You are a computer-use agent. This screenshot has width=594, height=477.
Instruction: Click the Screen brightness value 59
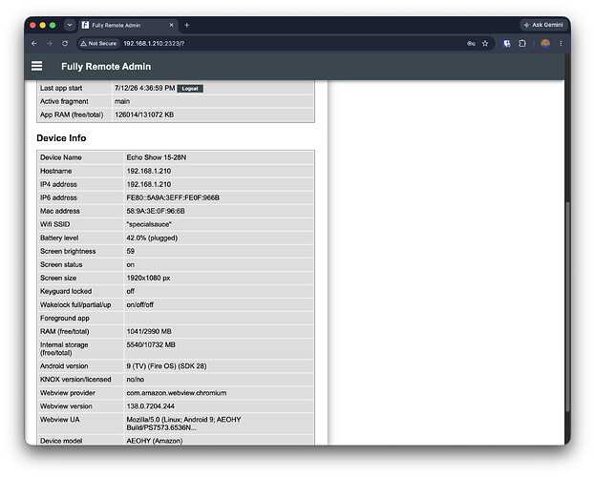tap(131, 251)
